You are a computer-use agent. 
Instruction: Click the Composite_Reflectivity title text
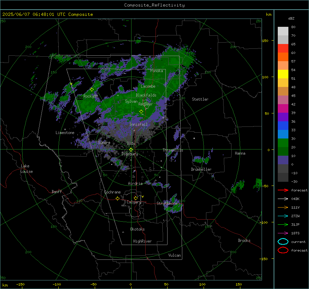click(154, 5)
